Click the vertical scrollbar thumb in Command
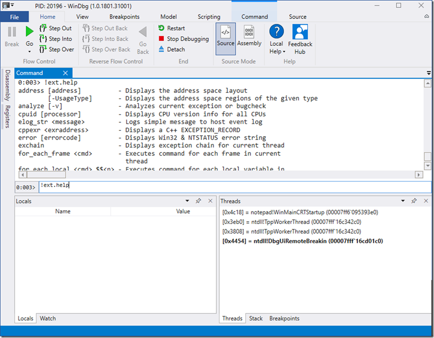Image resolution: width=434 pixels, height=338 pixels. (427, 157)
